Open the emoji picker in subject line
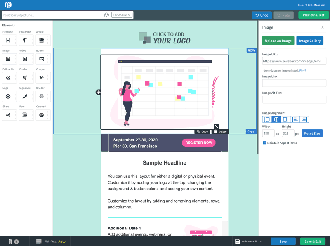 click(x=106, y=15)
